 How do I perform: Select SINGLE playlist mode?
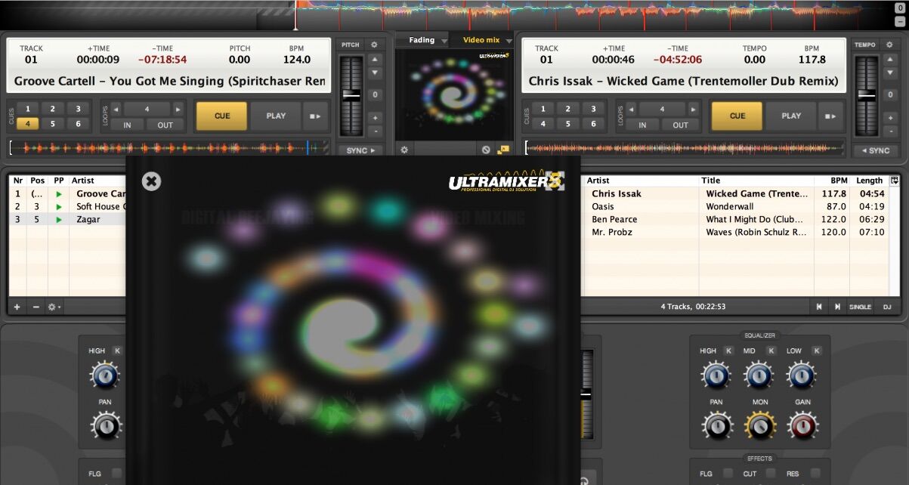click(x=860, y=307)
